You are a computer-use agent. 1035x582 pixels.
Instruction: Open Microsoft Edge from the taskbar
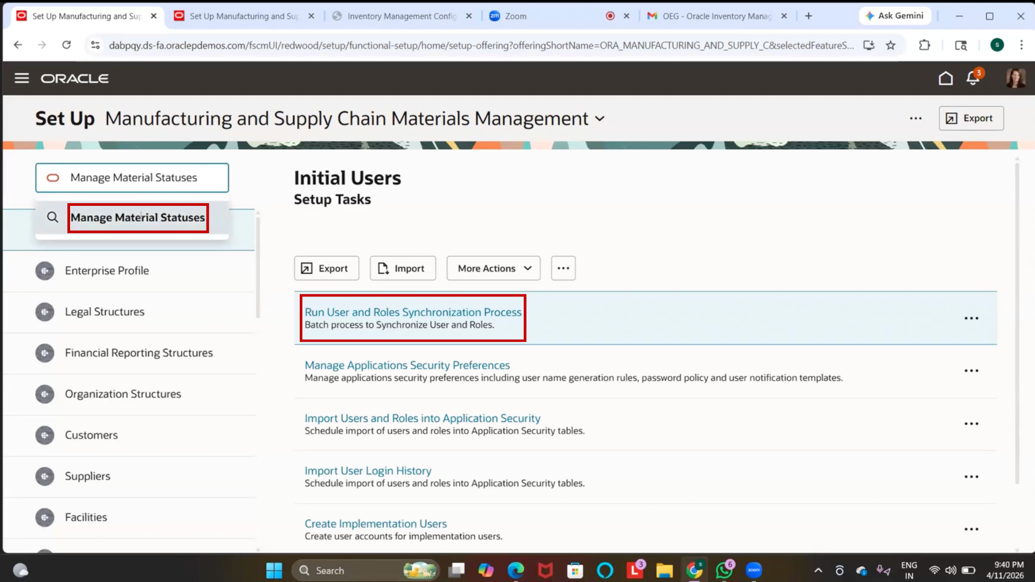click(515, 570)
